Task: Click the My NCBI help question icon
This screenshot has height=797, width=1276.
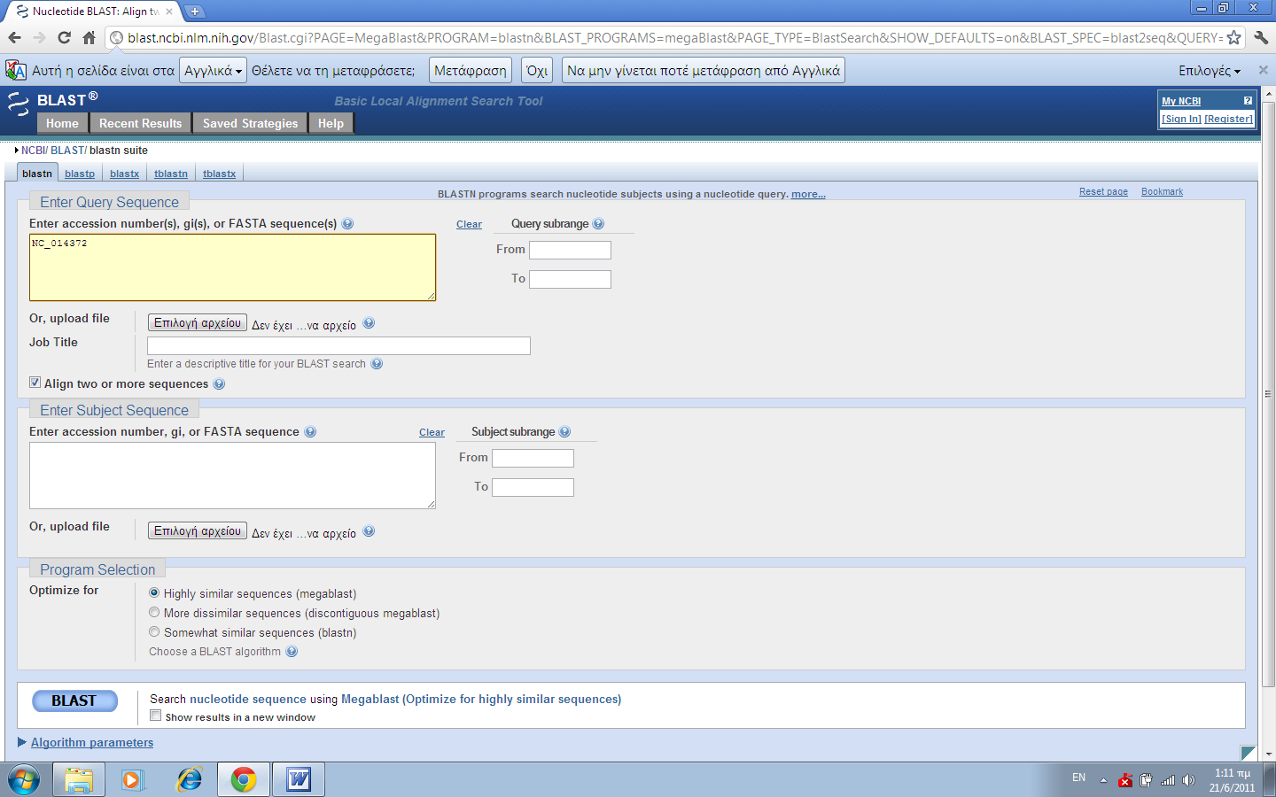Action: coord(1248,101)
